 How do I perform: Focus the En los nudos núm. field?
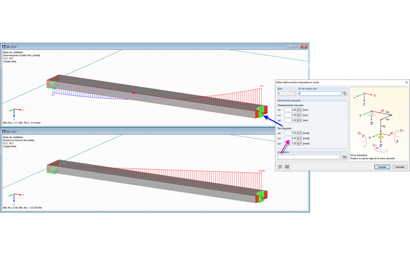[x=320, y=93]
